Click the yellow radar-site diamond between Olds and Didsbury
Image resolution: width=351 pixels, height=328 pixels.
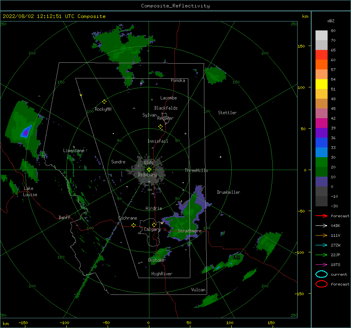[149, 170]
